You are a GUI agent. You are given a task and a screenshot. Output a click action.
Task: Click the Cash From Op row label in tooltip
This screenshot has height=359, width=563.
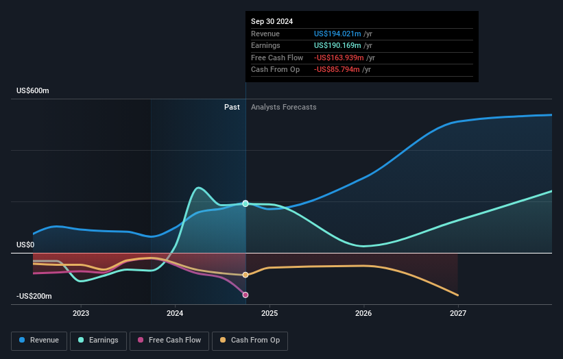coord(275,70)
